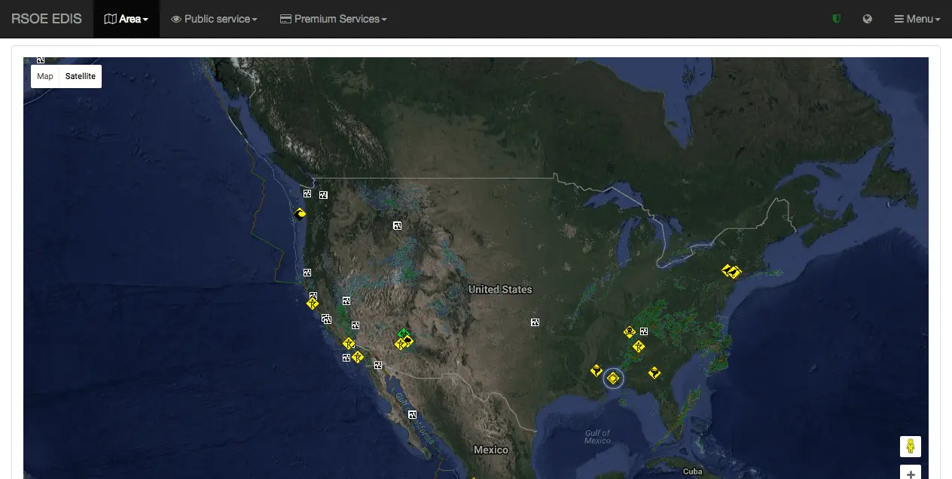The height and width of the screenshot is (479, 952).
Task: Open the hamburger Menu
Action: tap(917, 19)
